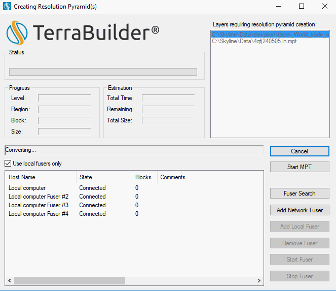Click the Converting... status text field
This screenshot has height=291, width=336.
click(134, 150)
